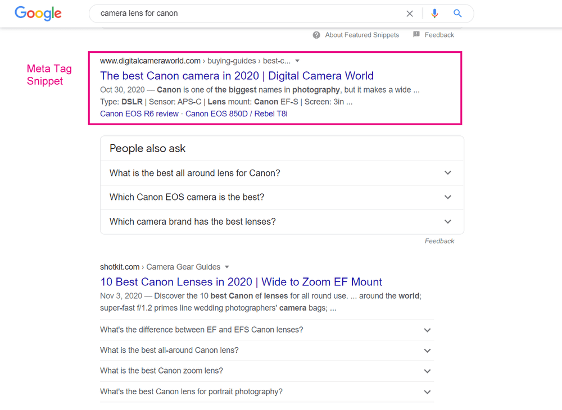Click the 'Nov 3, 2020' snippet date
The width and height of the screenshot is (562, 410).
click(121, 296)
